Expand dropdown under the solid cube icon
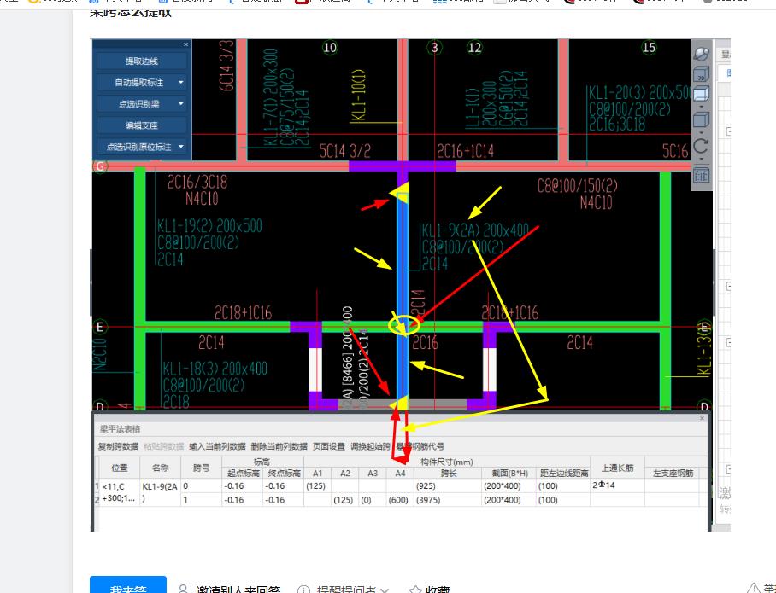The width and height of the screenshot is (776, 593). (702, 132)
